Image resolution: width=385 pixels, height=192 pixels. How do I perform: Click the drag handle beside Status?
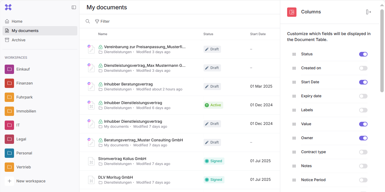294,54
